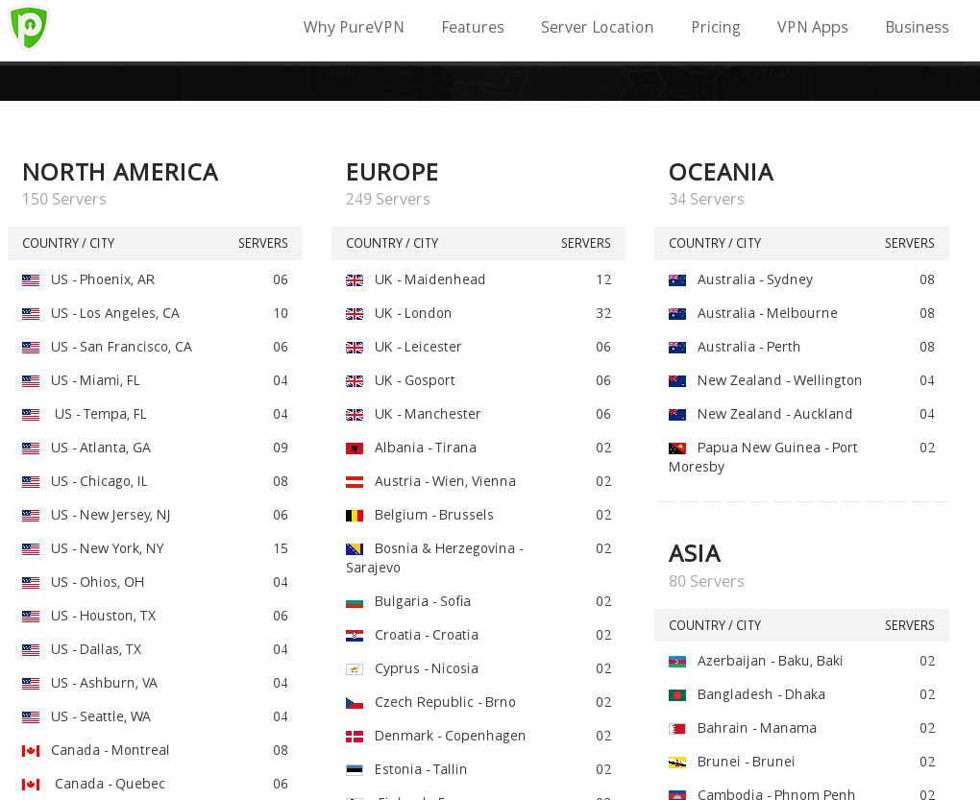This screenshot has height=800, width=980.
Task: Select the US - Ohios, OH entry
Action: click(97, 583)
